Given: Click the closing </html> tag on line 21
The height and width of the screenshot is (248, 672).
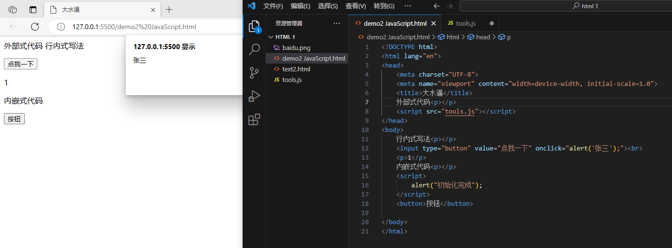Looking at the screenshot, I should pyautogui.click(x=394, y=231).
